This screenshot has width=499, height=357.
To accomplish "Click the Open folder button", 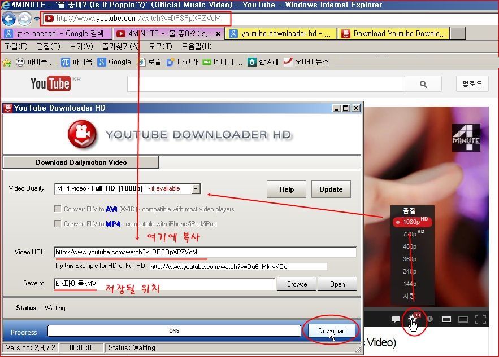I will 337,284.
